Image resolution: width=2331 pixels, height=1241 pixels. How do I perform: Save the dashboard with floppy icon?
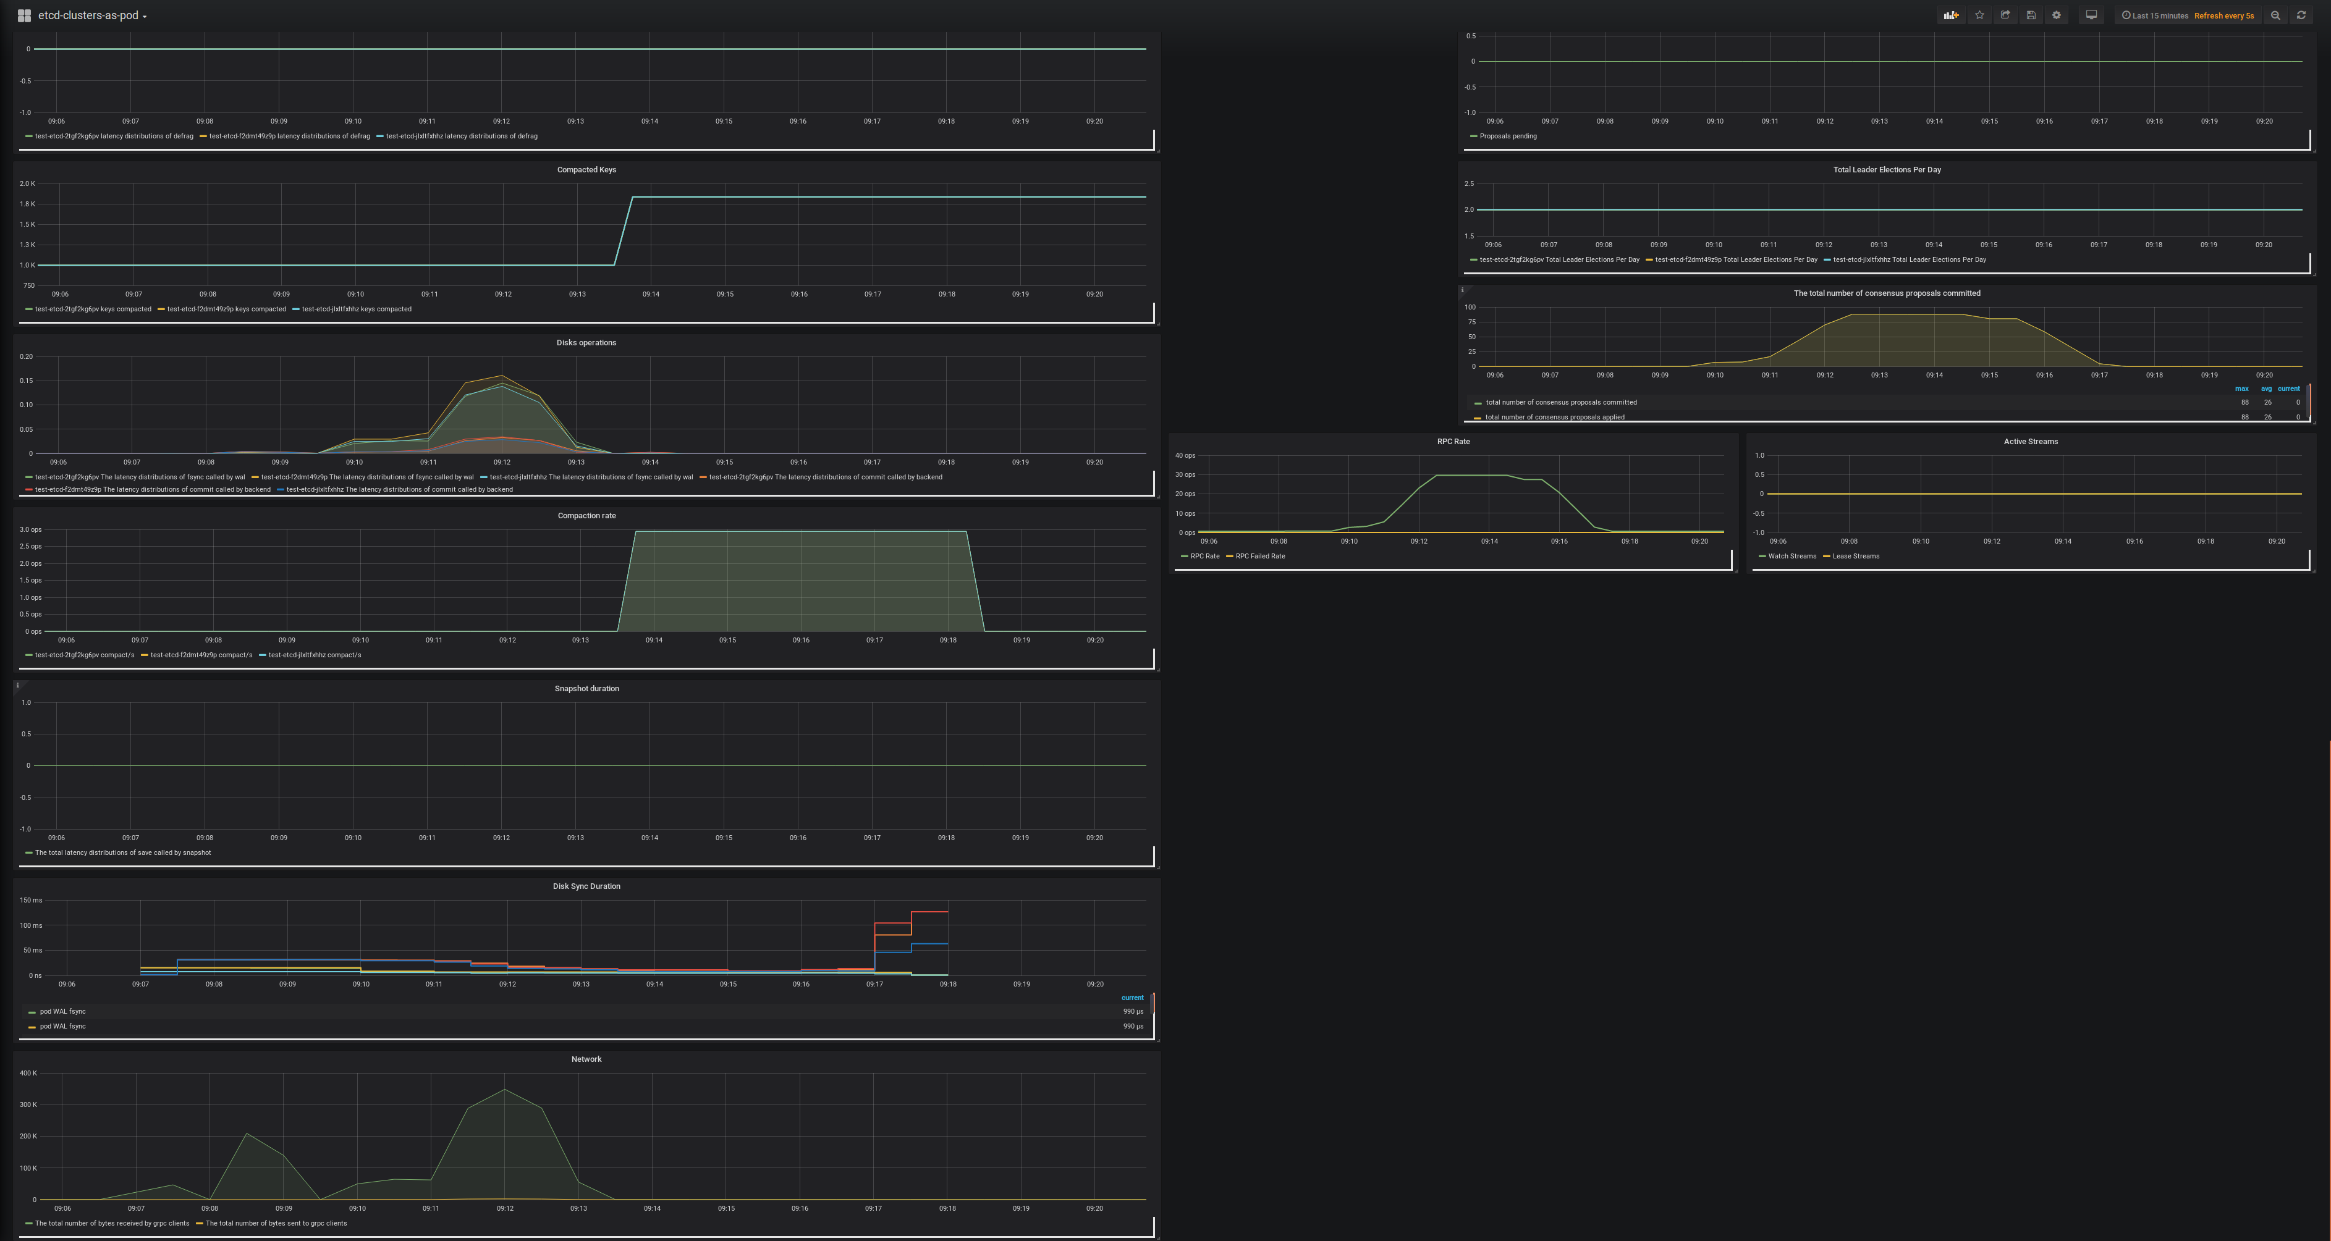click(2031, 15)
